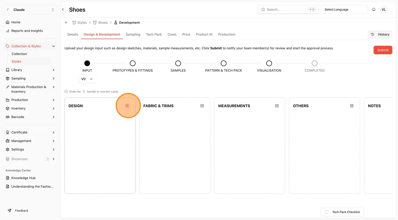This screenshot has height=220, width=398.
Task: Click the red Submit button
Action: 383,50
